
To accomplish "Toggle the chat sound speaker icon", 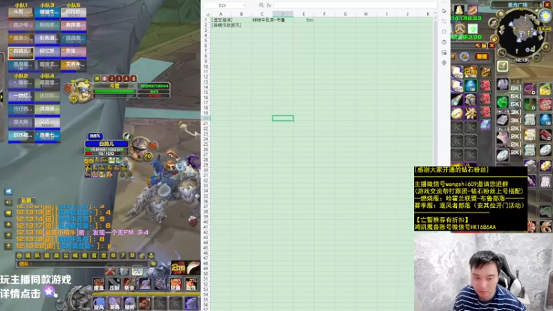I will [8, 202].
